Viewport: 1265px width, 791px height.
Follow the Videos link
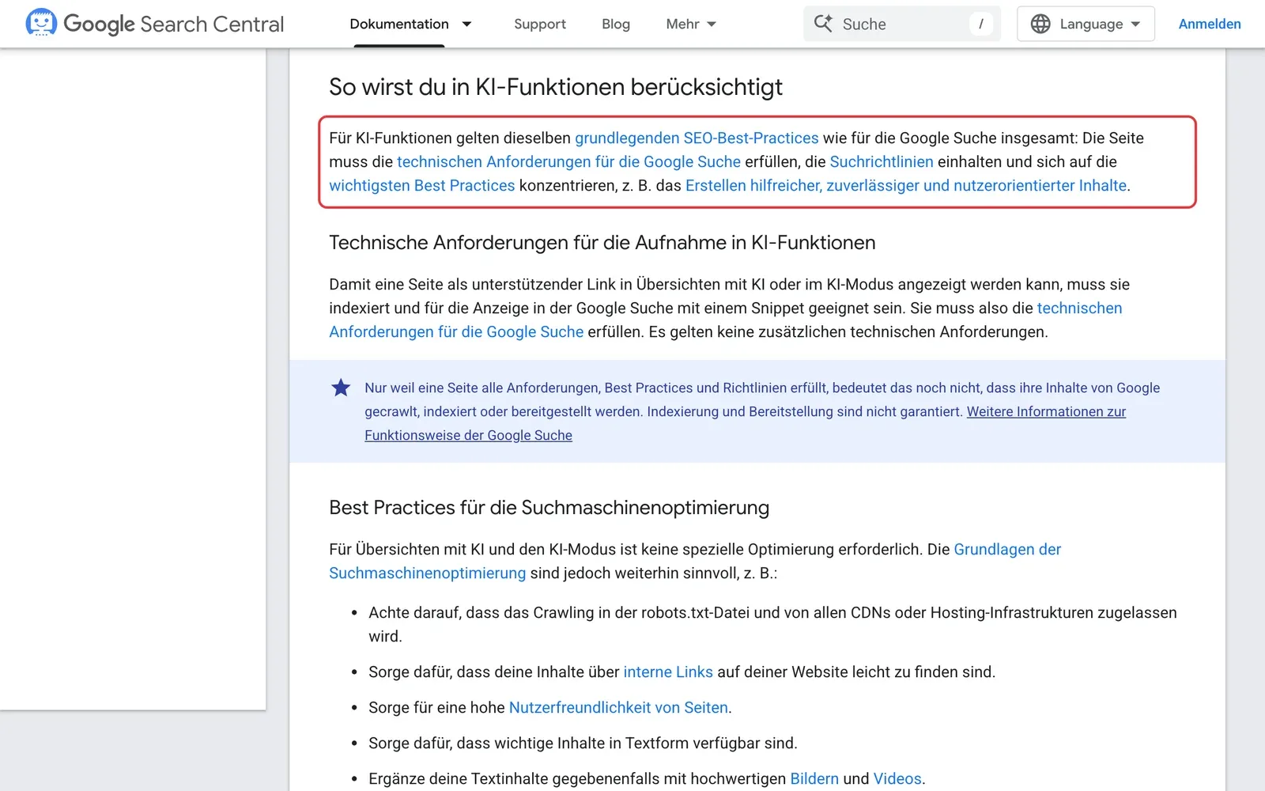click(x=897, y=778)
